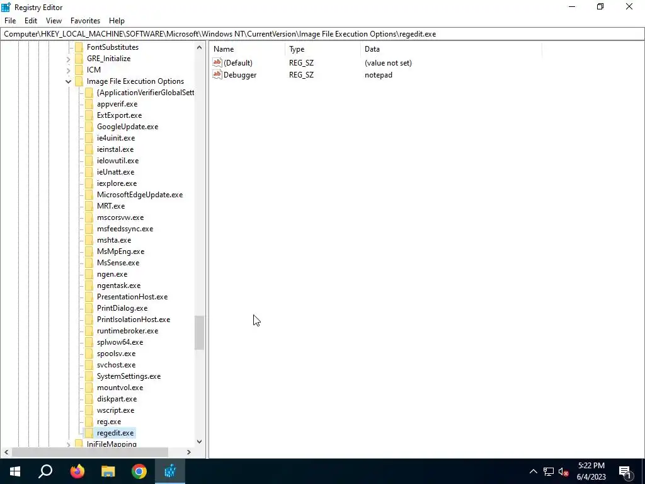The width and height of the screenshot is (645, 484).
Task: Select the PresentationHost.exe key
Action: (x=132, y=297)
